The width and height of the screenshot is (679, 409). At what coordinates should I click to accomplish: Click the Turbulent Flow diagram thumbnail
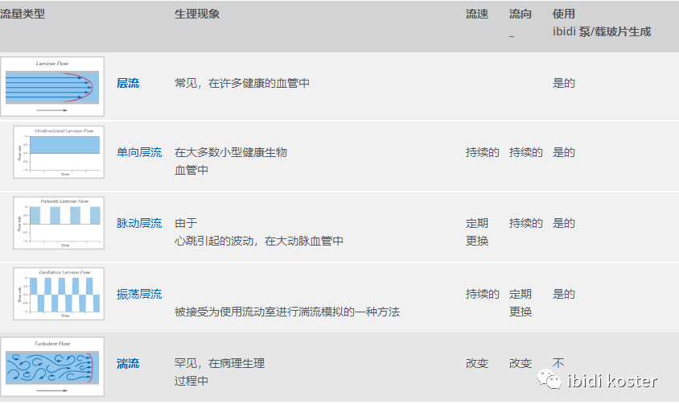click(52, 366)
